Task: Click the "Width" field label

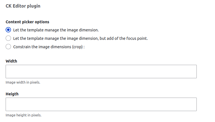Action: pos(11,61)
